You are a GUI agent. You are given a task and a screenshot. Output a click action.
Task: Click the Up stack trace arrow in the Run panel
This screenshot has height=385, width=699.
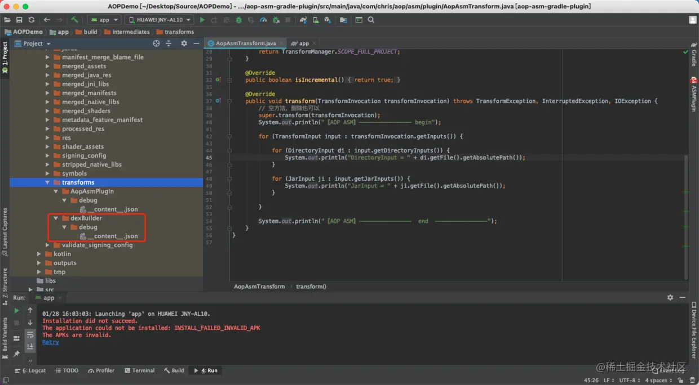point(30,310)
